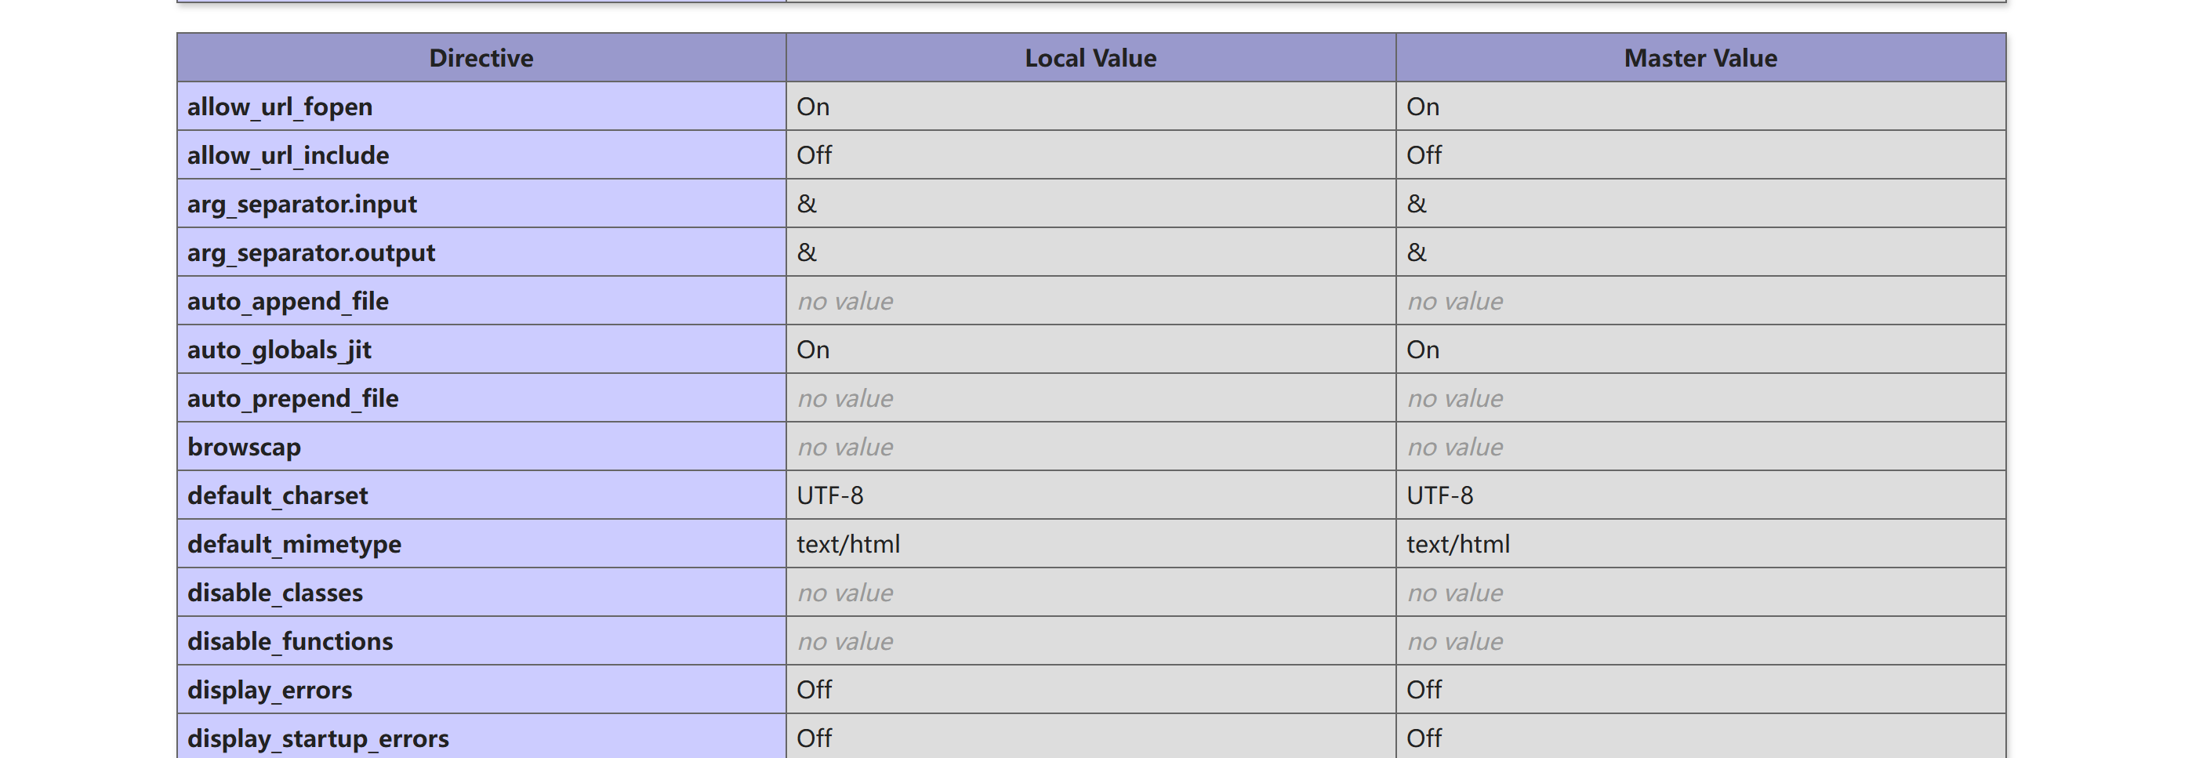Click default_mimetype master value text/html
The image size is (2210, 758).
[1457, 544]
